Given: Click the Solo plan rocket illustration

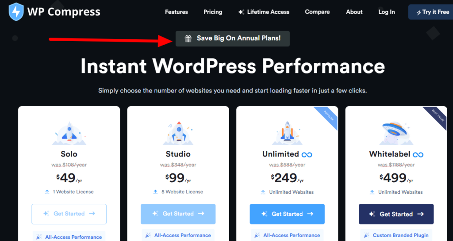Looking at the screenshot, I should point(69,133).
